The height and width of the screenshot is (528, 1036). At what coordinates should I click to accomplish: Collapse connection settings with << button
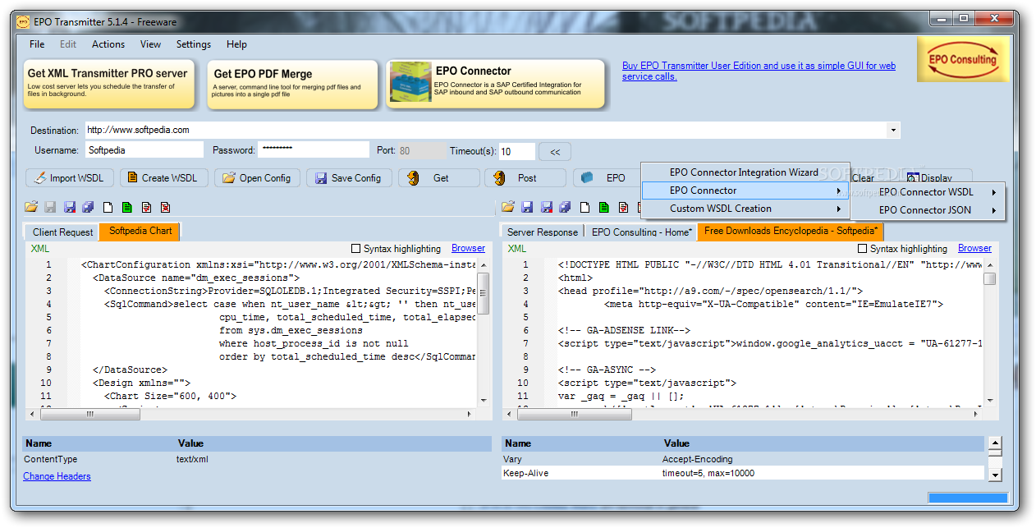pos(555,151)
